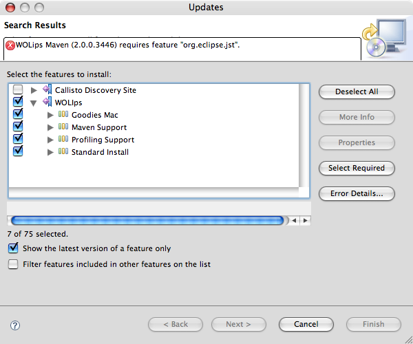Collapse the WOLips tree node
This screenshot has width=413, height=344.
[x=34, y=103]
